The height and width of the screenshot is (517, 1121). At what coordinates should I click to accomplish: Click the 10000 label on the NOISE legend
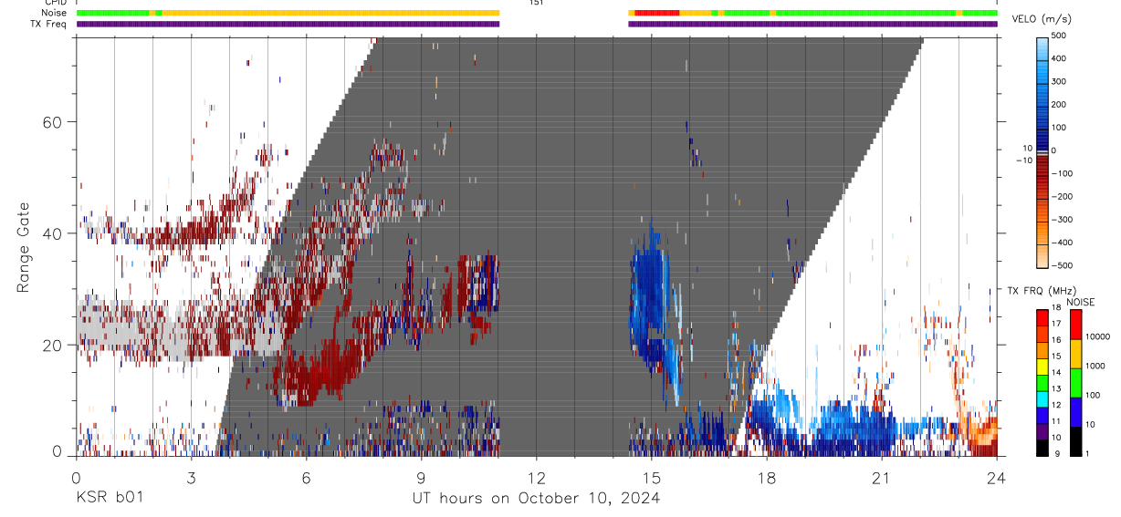(1100, 337)
